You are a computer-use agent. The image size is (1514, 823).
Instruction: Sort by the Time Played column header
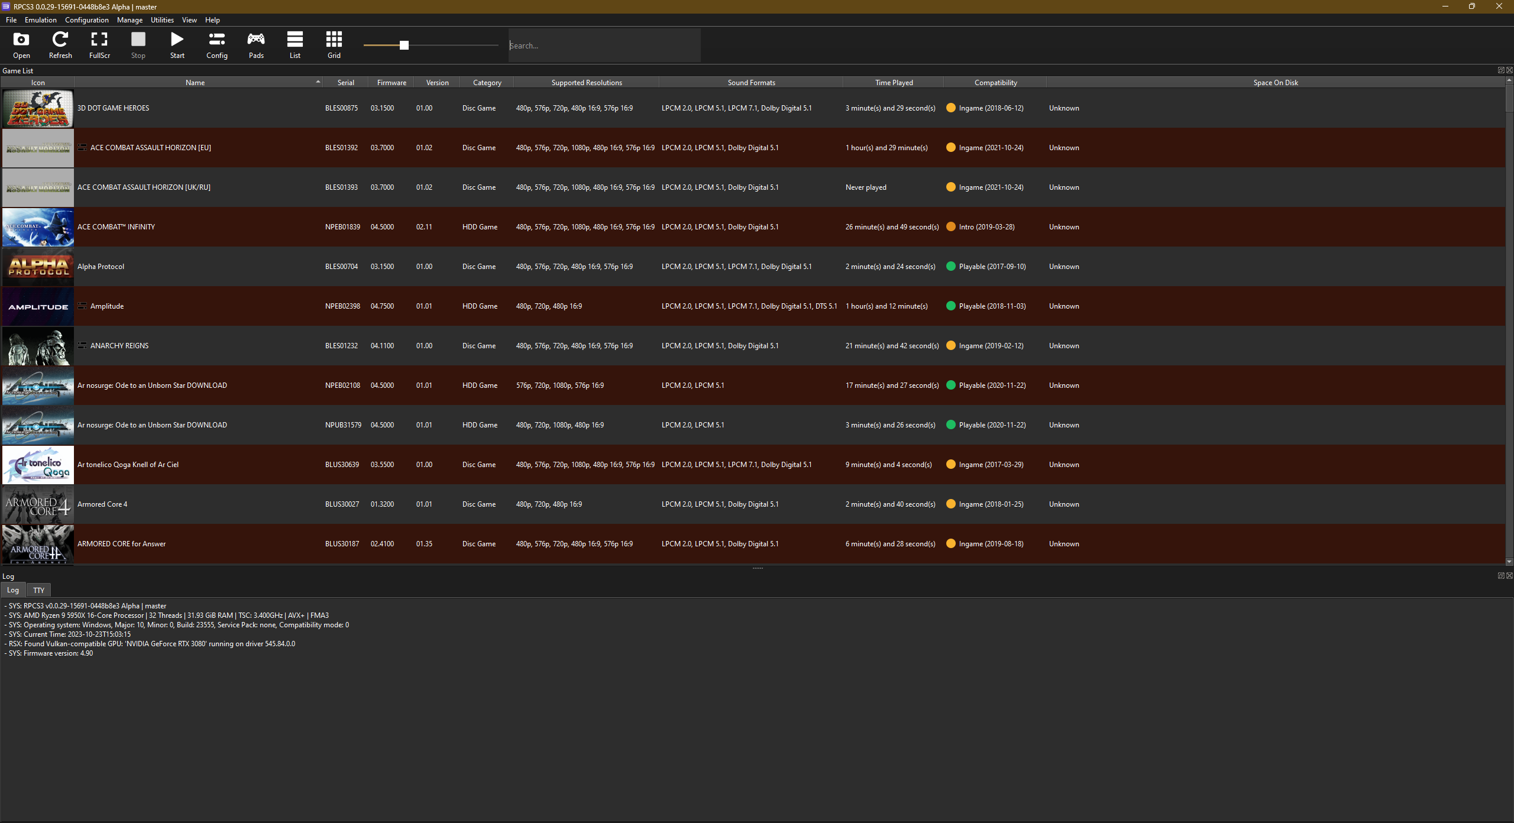coord(894,83)
